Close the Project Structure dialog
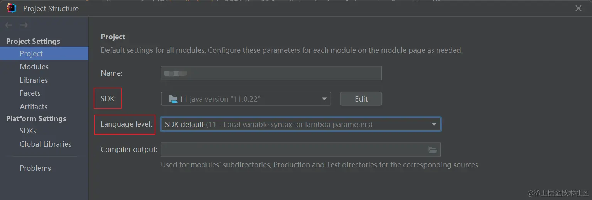The width and height of the screenshot is (592, 200). click(x=578, y=8)
